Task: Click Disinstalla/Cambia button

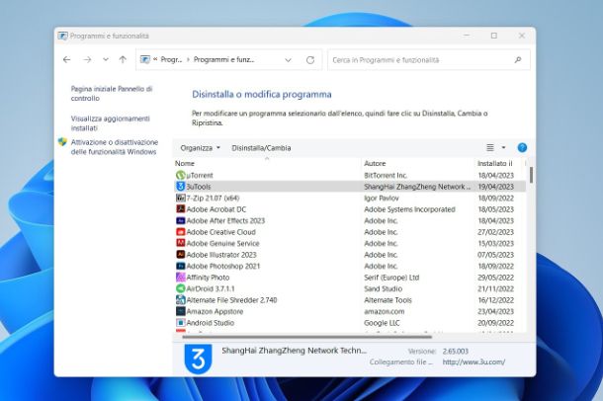Action: [261, 148]
